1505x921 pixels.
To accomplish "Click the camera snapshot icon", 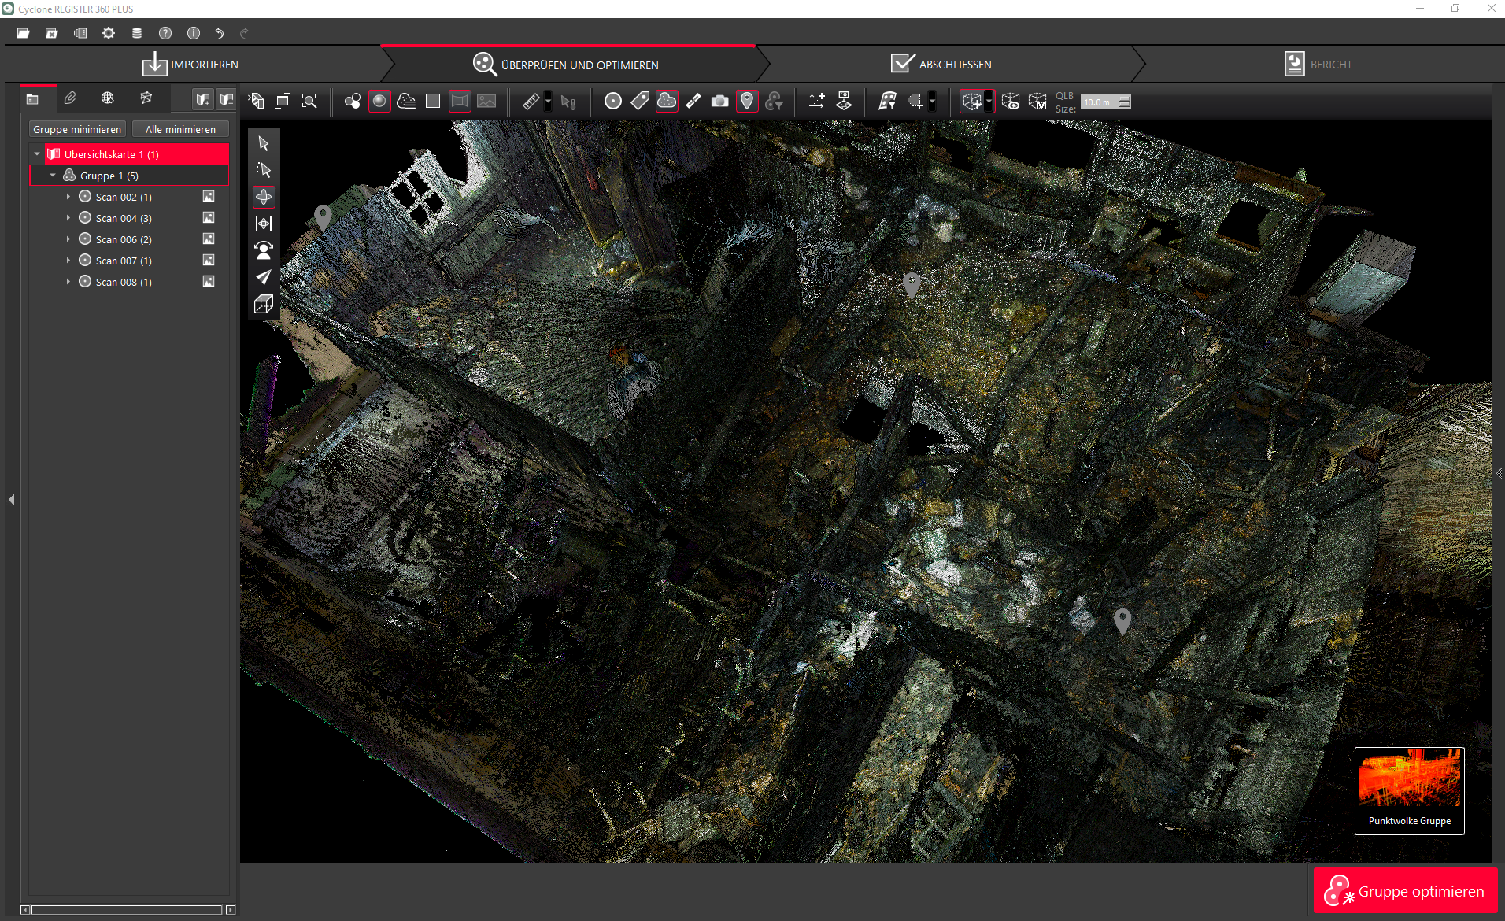I will pyautogui.click(x=719, y=102).
